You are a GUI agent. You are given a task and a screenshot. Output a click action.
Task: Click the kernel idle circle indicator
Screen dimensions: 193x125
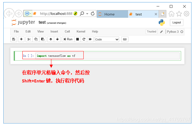pyautogui.click(x=182, y=32)
